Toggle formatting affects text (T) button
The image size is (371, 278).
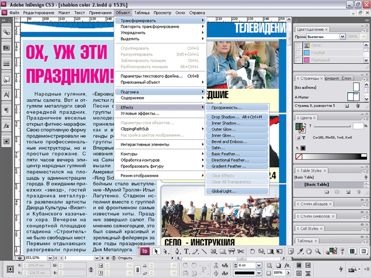[x=304, y=138]
